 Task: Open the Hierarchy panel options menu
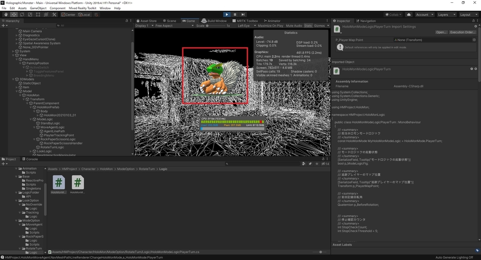131,21
